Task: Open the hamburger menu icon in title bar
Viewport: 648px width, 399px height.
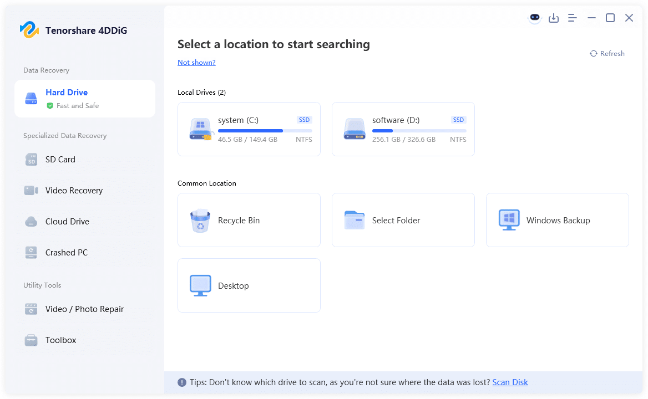Action: coord(573,18)
